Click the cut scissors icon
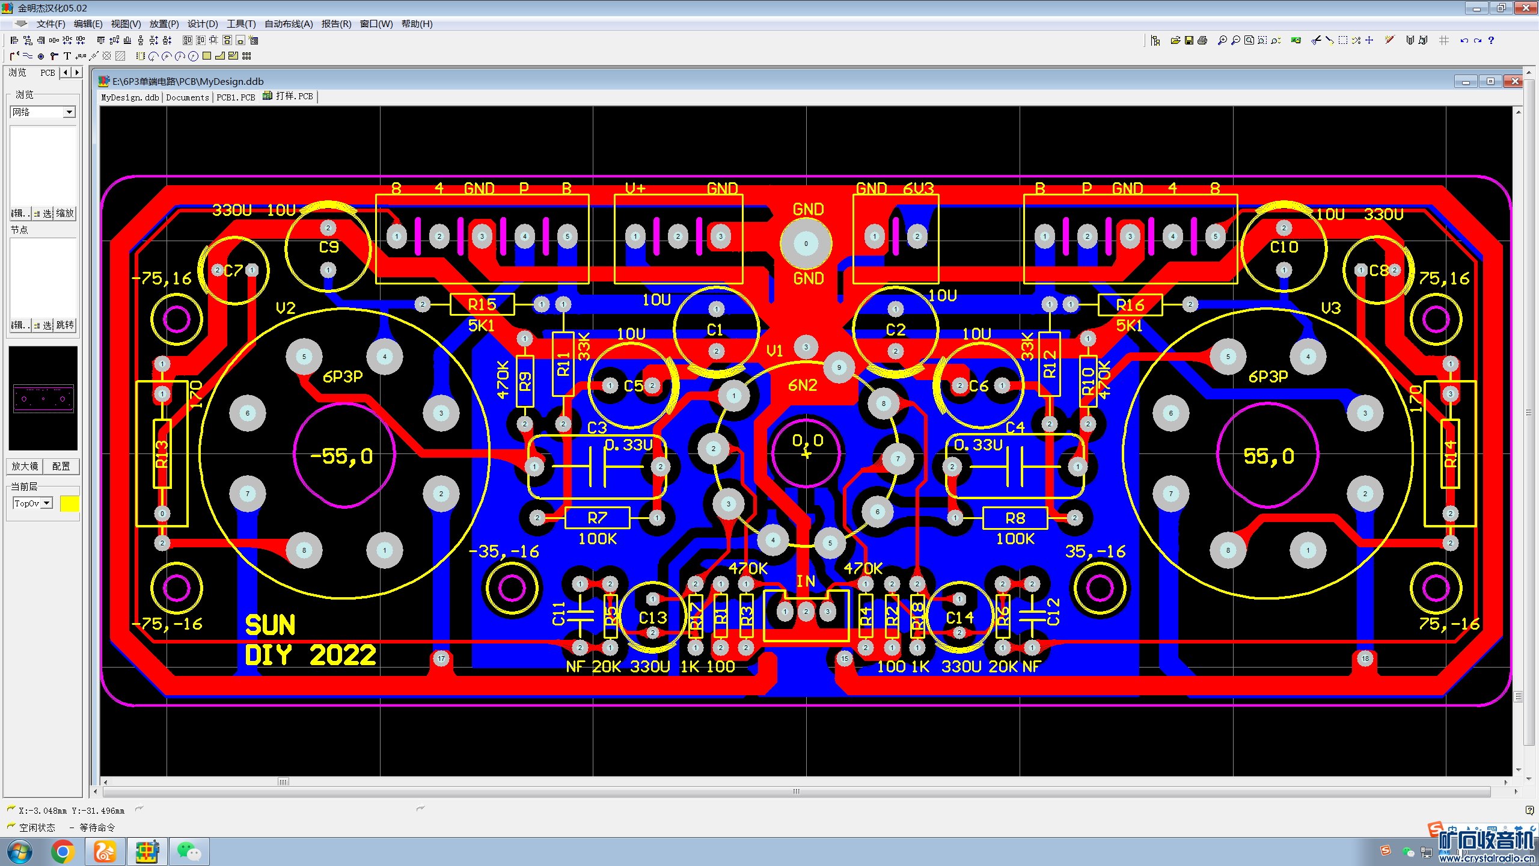Screen dimensions: 1539x866 tap(1316, 40)
